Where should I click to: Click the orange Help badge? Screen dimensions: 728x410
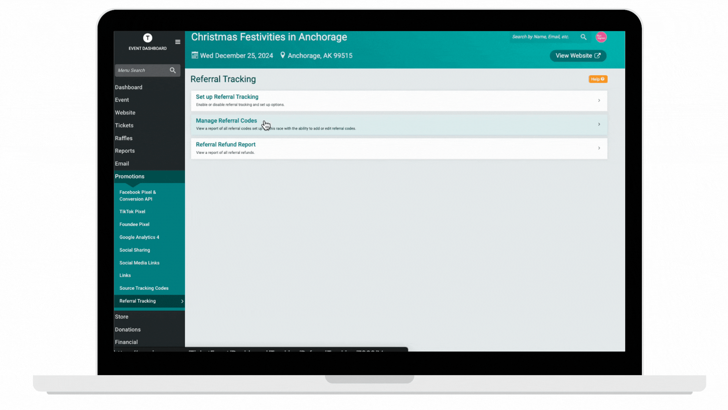point(598,79)
